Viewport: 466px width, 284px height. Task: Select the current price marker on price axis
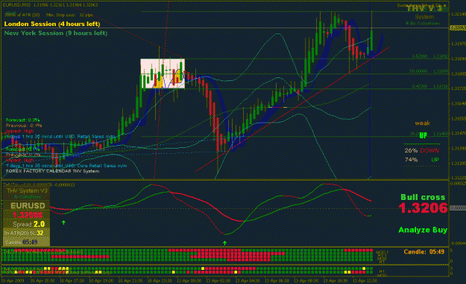(x=457, y=28)
